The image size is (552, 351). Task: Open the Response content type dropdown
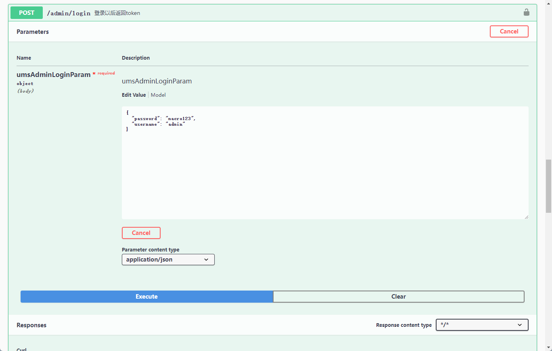482,325
